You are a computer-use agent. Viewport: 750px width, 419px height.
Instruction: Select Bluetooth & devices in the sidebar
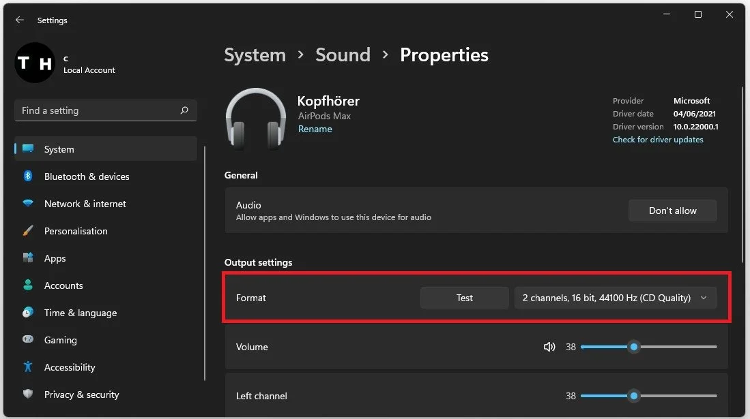click(87, 176)
